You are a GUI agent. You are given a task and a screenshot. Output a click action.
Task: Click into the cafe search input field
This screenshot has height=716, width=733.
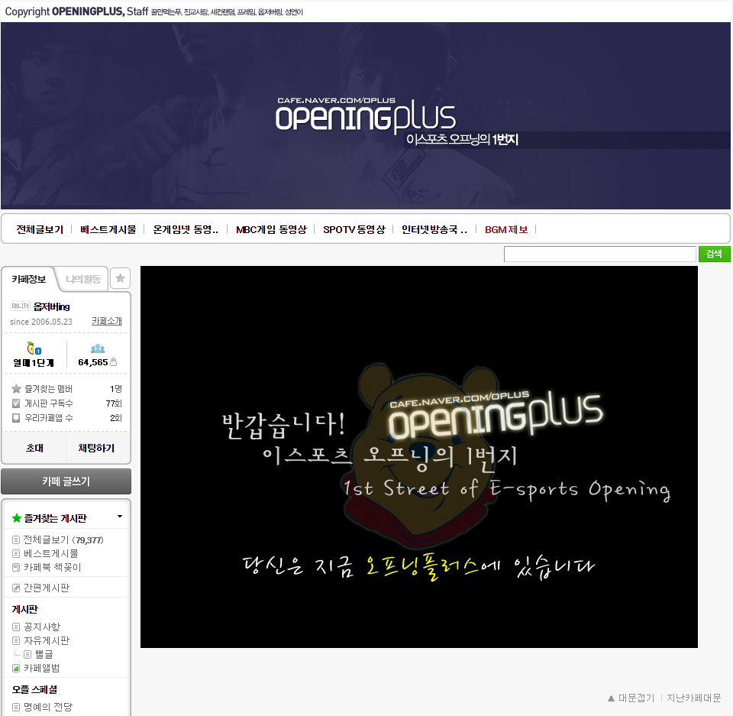(600, 254)
